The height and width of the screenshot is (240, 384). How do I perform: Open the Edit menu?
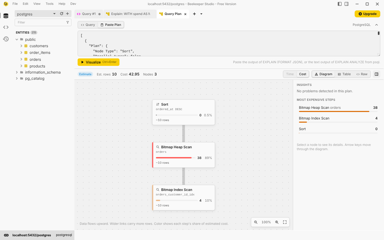(26, 4)
